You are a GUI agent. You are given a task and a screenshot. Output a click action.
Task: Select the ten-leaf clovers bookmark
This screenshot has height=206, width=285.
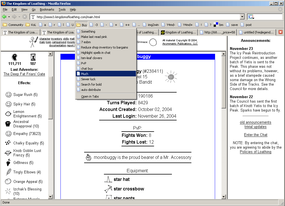point(106,58)
